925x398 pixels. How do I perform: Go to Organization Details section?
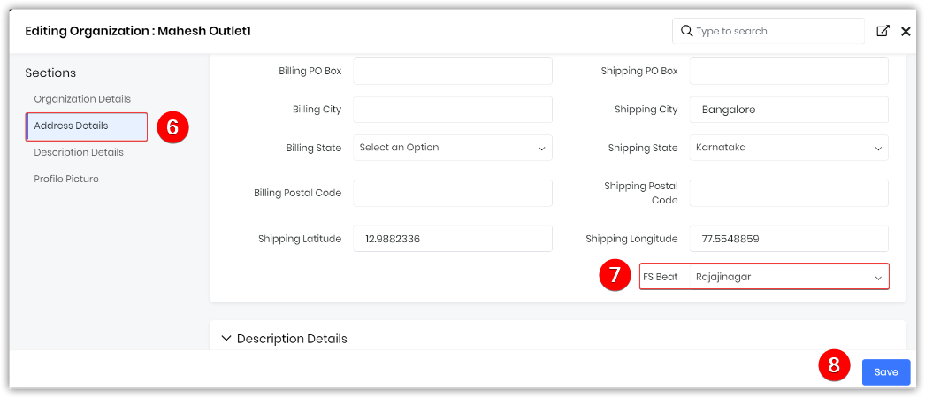[x=82, y=99]
